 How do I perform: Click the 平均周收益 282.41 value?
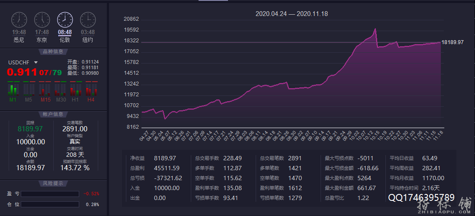431,168
